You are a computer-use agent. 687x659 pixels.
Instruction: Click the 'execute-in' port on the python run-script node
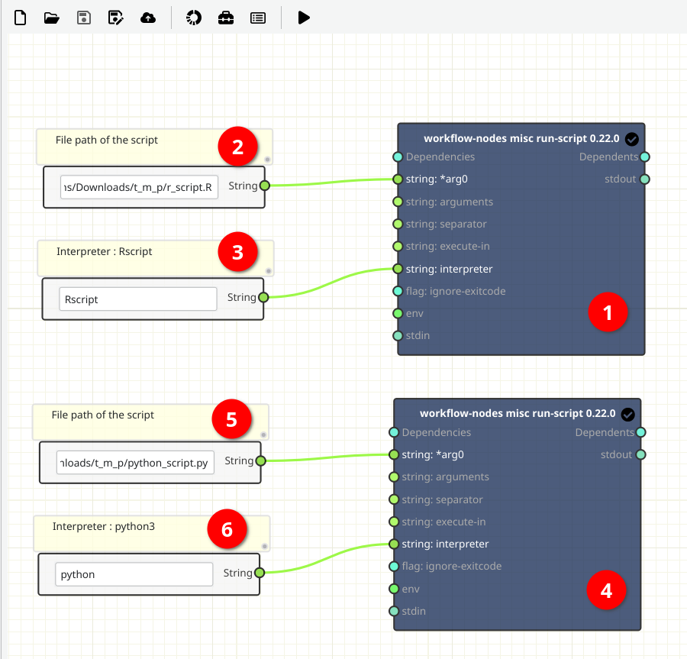[393, 522]
